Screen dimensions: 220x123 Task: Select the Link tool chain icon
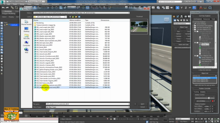point(12,8)
